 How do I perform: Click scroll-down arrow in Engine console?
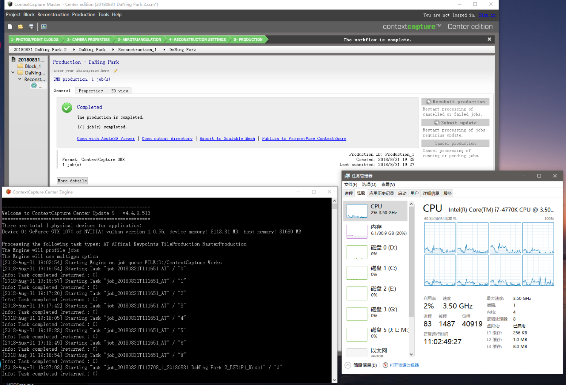(334, 380)
